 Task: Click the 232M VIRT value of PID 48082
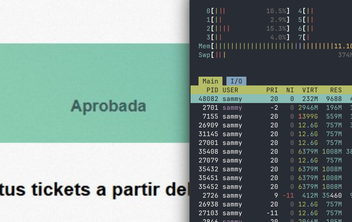coord(310,99)
